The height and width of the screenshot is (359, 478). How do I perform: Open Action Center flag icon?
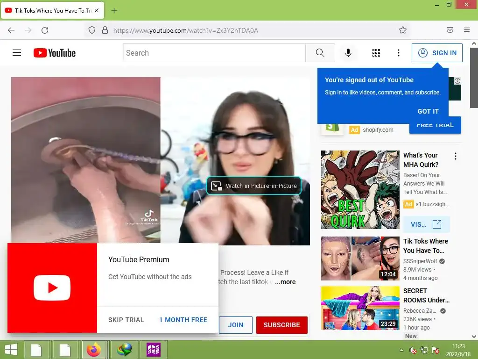click(436, 350)
